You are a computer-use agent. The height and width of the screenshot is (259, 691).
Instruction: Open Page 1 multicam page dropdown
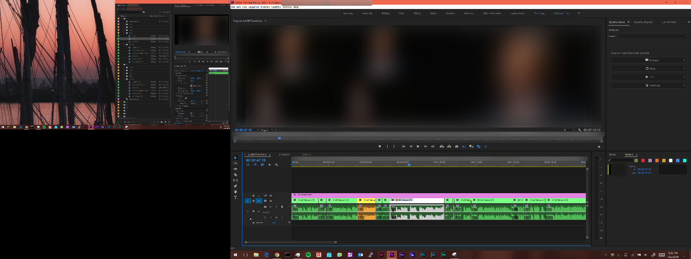point(267,130)
